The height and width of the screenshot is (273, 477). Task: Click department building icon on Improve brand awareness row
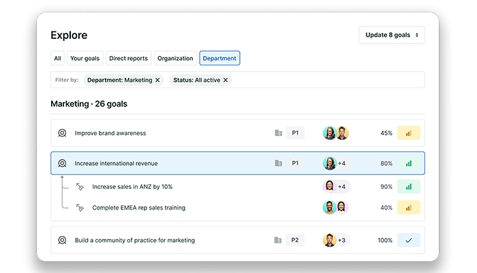coord(278,133)
